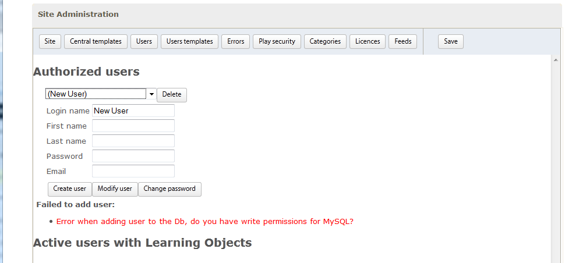Open the Licences tab

[368, 41]
